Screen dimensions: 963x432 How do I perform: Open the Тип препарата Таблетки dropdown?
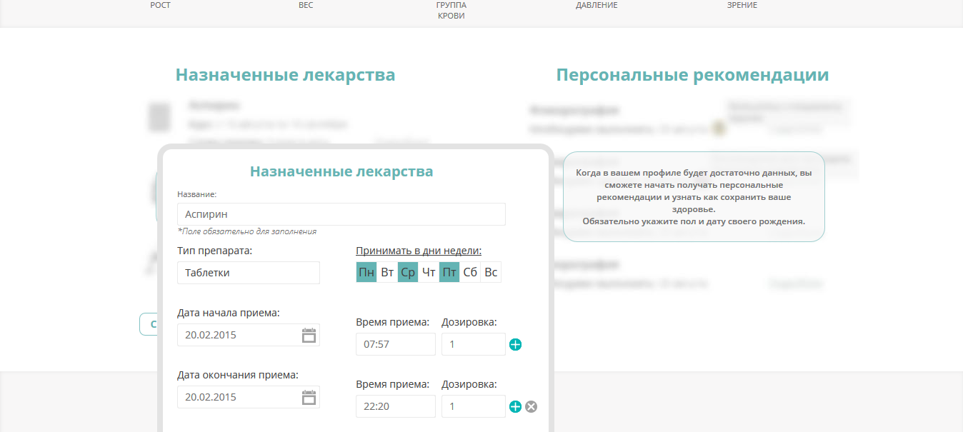click(248, 273)
